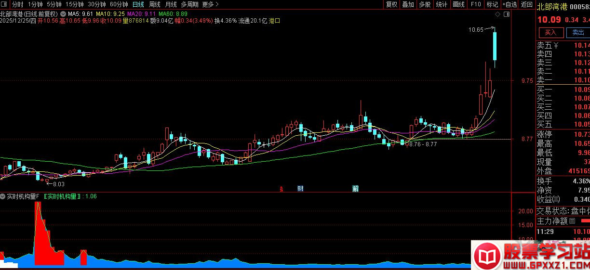Screen dimensions: 590x270
Task: Open the 财 (financial) event marker
Action: coord(300,189)
